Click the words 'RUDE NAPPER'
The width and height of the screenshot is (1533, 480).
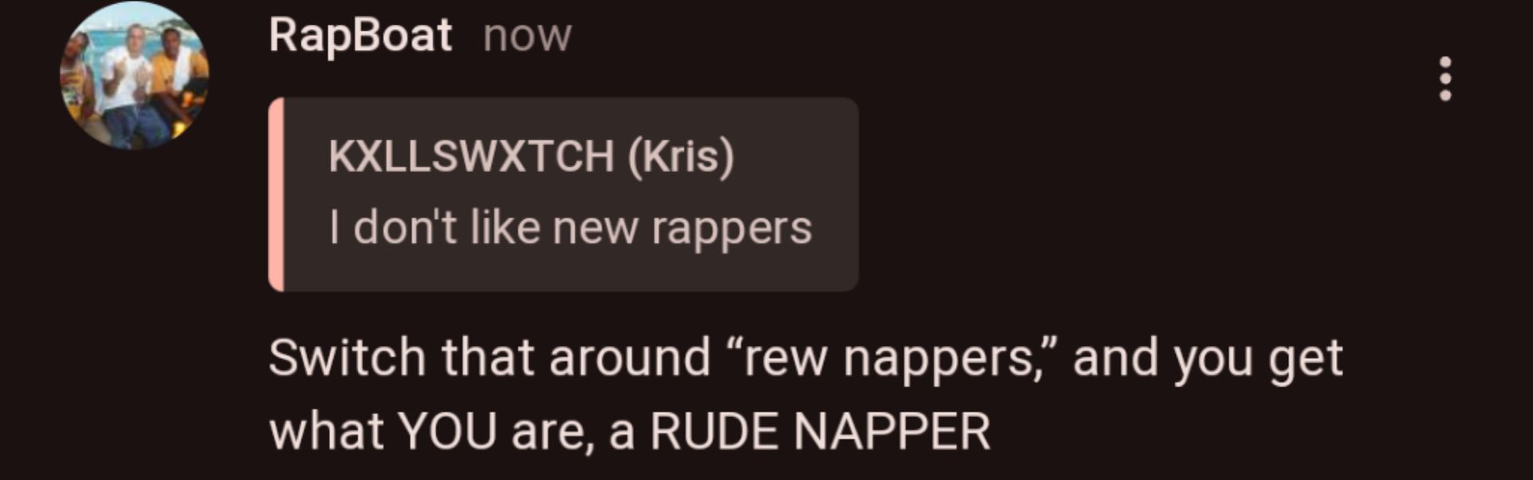click(820, 431)
